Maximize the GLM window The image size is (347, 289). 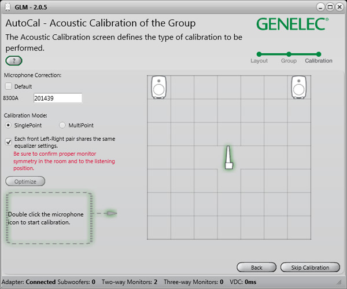[x=329, y=7]
